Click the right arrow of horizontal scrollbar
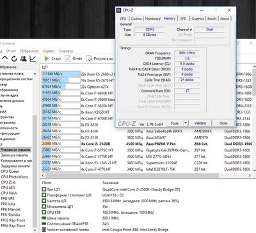 point(250,175)
